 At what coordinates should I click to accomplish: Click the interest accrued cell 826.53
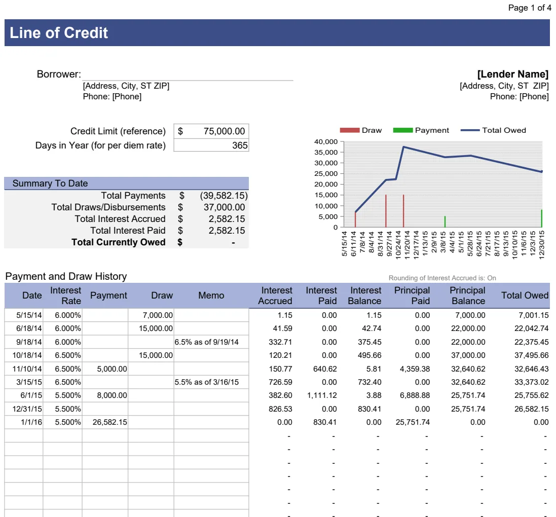[280, 409]
